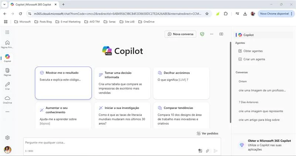Open settings gear icon in left sidebar
The height and width of the screenshot is (156, 296).
click(7, 138)
